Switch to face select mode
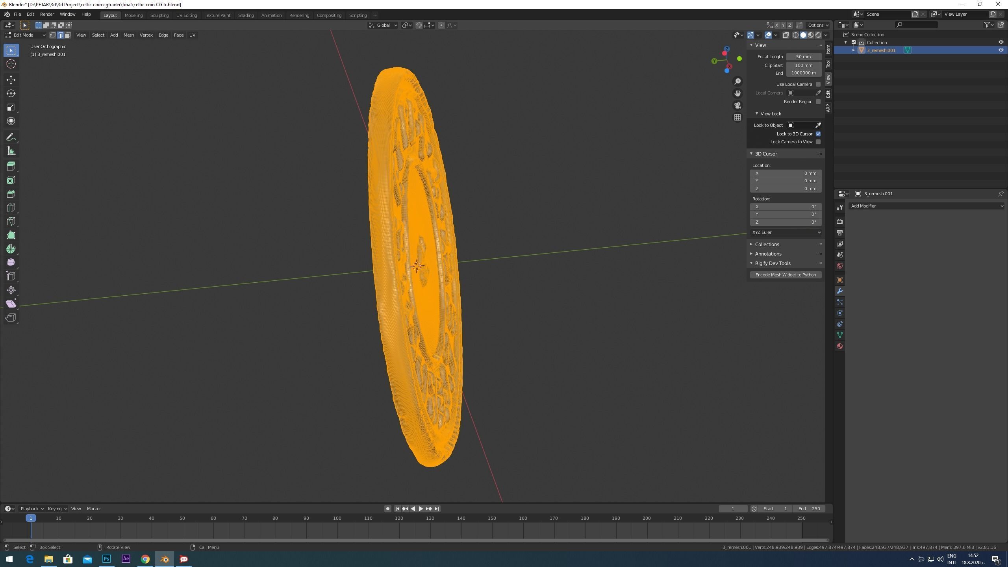Screen dimensions: 1008x567 (x=68, y=35)
